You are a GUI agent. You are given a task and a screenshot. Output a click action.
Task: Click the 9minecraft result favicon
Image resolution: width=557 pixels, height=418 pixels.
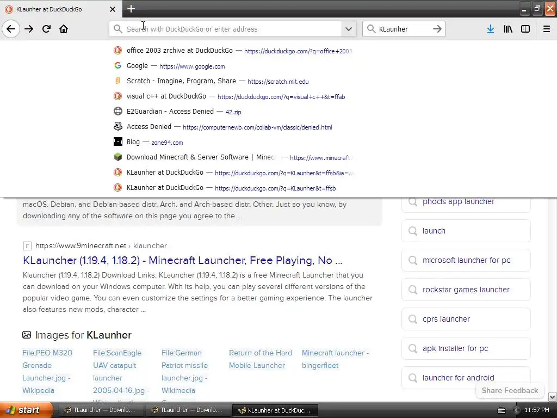pyautogui.click(x=27, y=245)
